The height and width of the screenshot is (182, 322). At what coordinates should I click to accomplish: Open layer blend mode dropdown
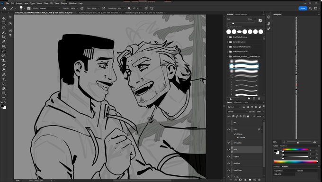click(x=237, y=112)
